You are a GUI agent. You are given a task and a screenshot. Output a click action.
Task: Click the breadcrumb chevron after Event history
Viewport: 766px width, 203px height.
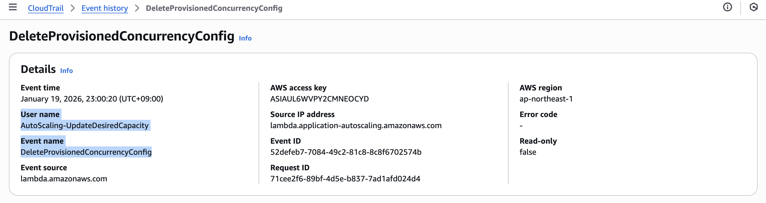137,8
